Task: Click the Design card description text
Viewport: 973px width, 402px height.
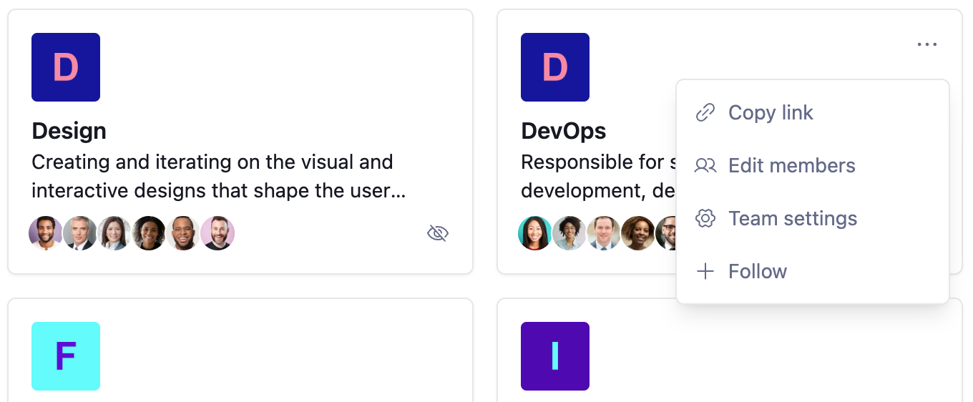Action: [x=219, y=176]
